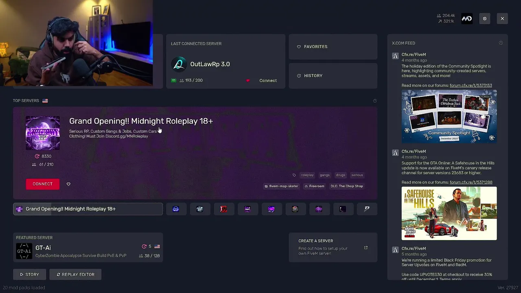Open the user account avatar in top bar

click(467, 19)
